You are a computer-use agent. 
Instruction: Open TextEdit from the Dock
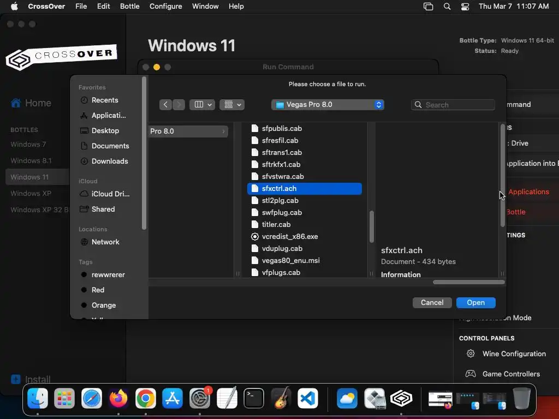tap(227, 398)
